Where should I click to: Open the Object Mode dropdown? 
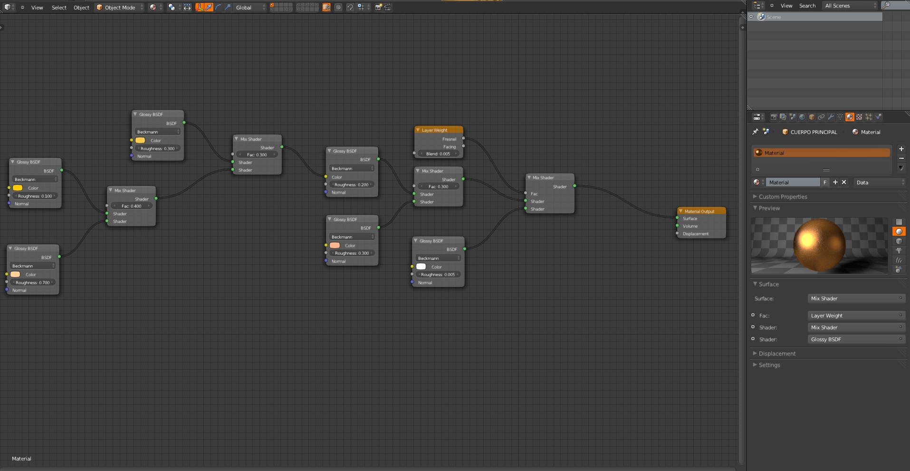(120, 8)
